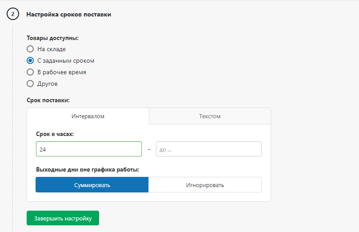Viewport: 359px width, 232px height.
Task: Click the "На складе" label text
Action: [52, 49]
